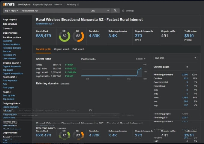Click Referring domains value 3.4K
Image resolution: width=204 pixels, height=144 pixels.
(113, 36)
